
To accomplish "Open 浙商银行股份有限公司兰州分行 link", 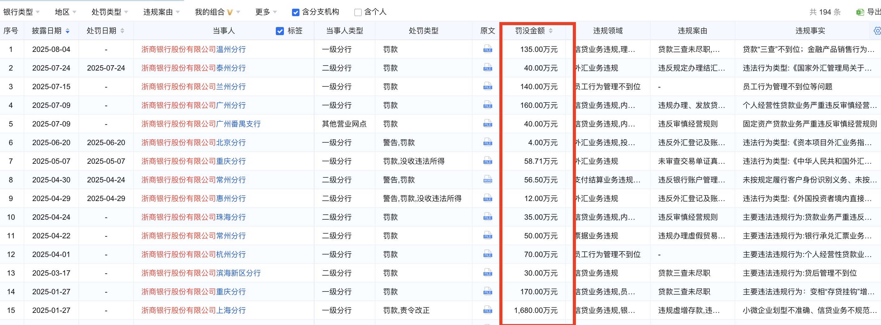I will [x=194, y=86].
